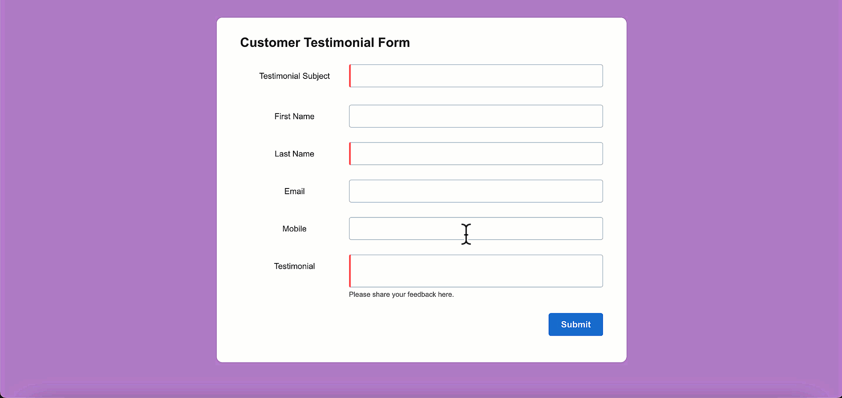
Task: Click the "Testimonial" label beside the text area
Action: 294,266
